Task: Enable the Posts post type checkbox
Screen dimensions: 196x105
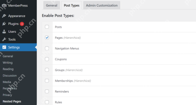Action: pos(47,27)
